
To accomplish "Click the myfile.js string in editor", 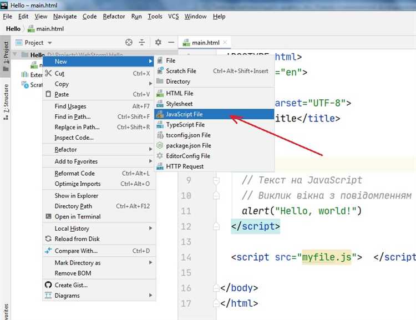I will coord(327,257).
